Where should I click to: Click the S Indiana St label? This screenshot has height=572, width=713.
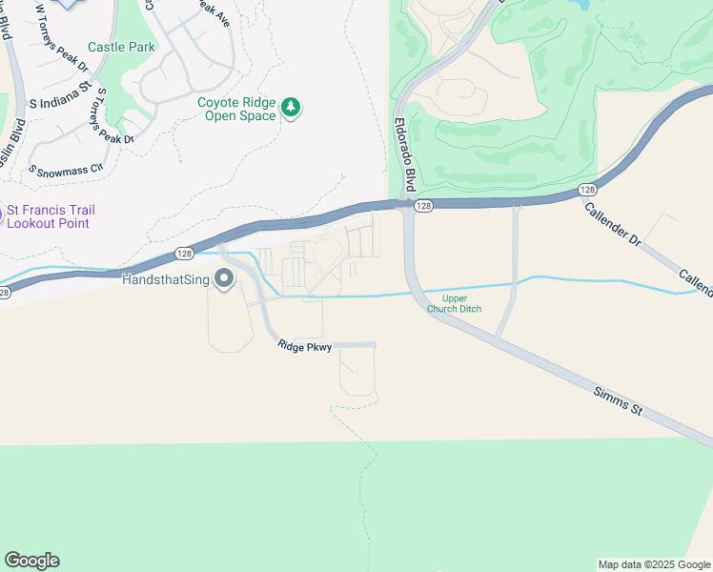60,96
